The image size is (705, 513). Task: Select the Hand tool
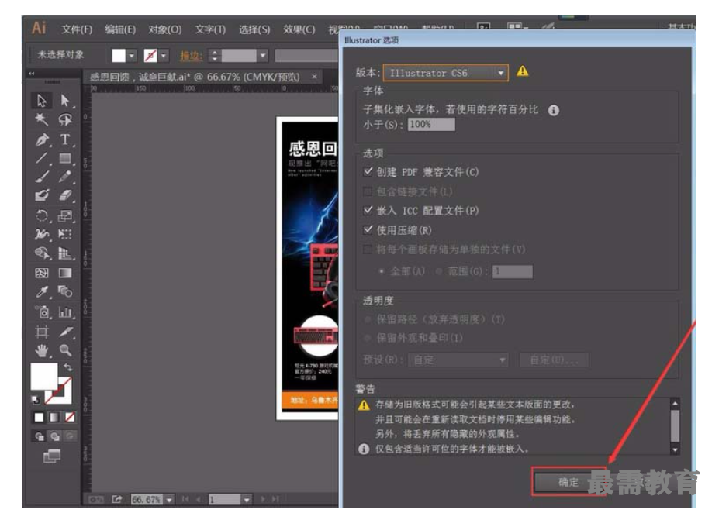[42, 350]
